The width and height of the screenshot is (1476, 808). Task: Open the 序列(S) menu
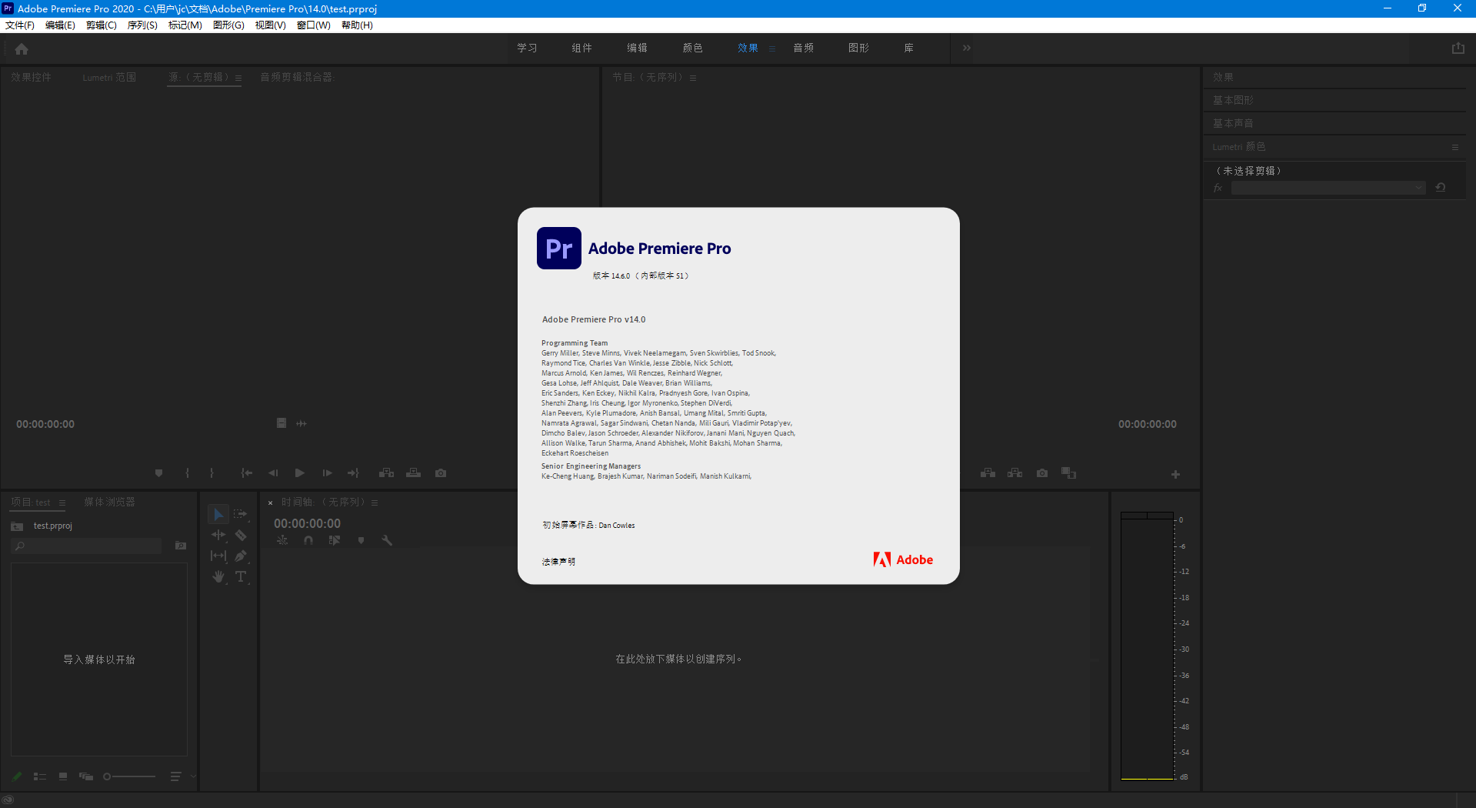tap(142, 25)
